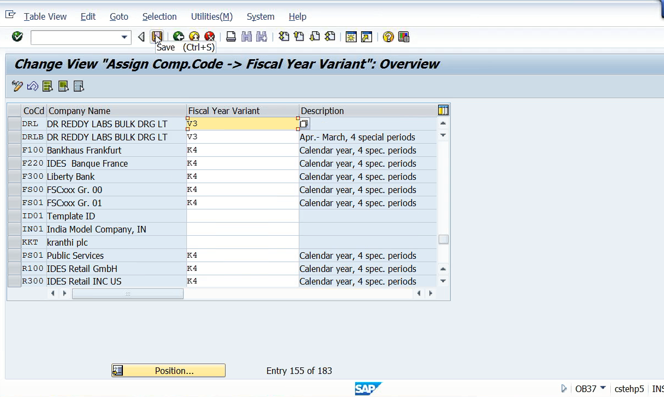
Task: Click Fiscal Year Variant field for ID01
Action: pyautogui.click(x=243, y=216)
